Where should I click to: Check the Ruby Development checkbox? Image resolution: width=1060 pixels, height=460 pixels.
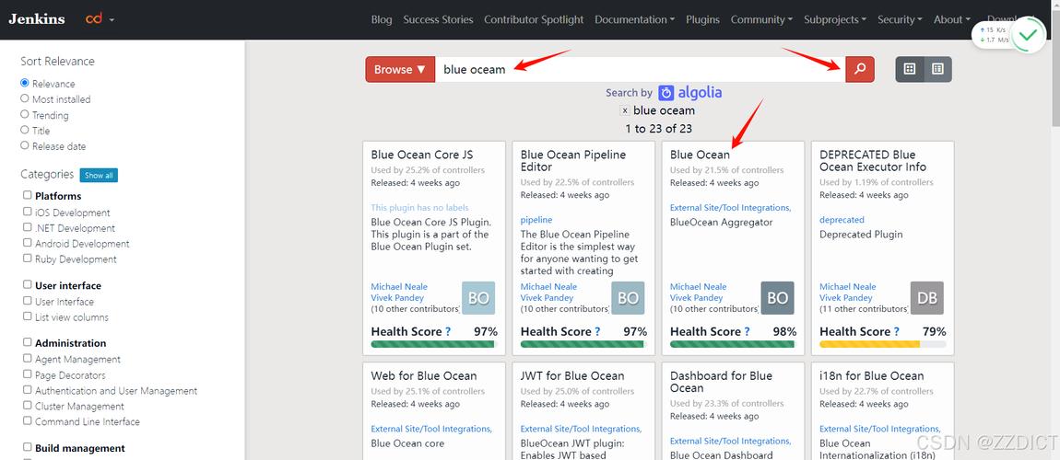[27, 258]
